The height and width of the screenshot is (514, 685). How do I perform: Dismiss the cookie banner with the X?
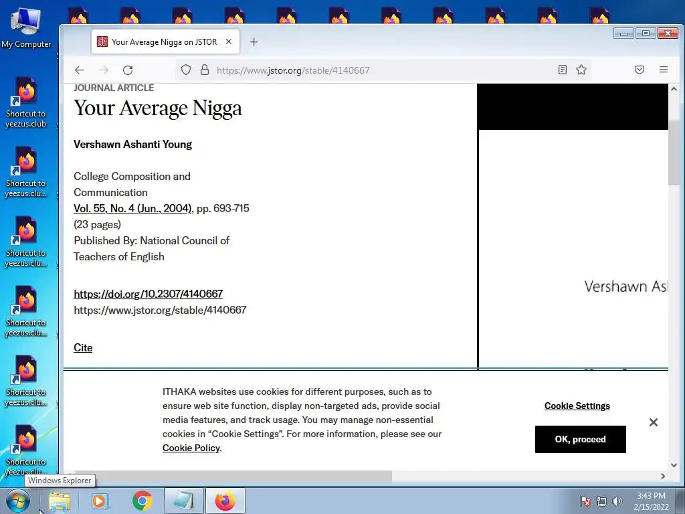(653, 422)
